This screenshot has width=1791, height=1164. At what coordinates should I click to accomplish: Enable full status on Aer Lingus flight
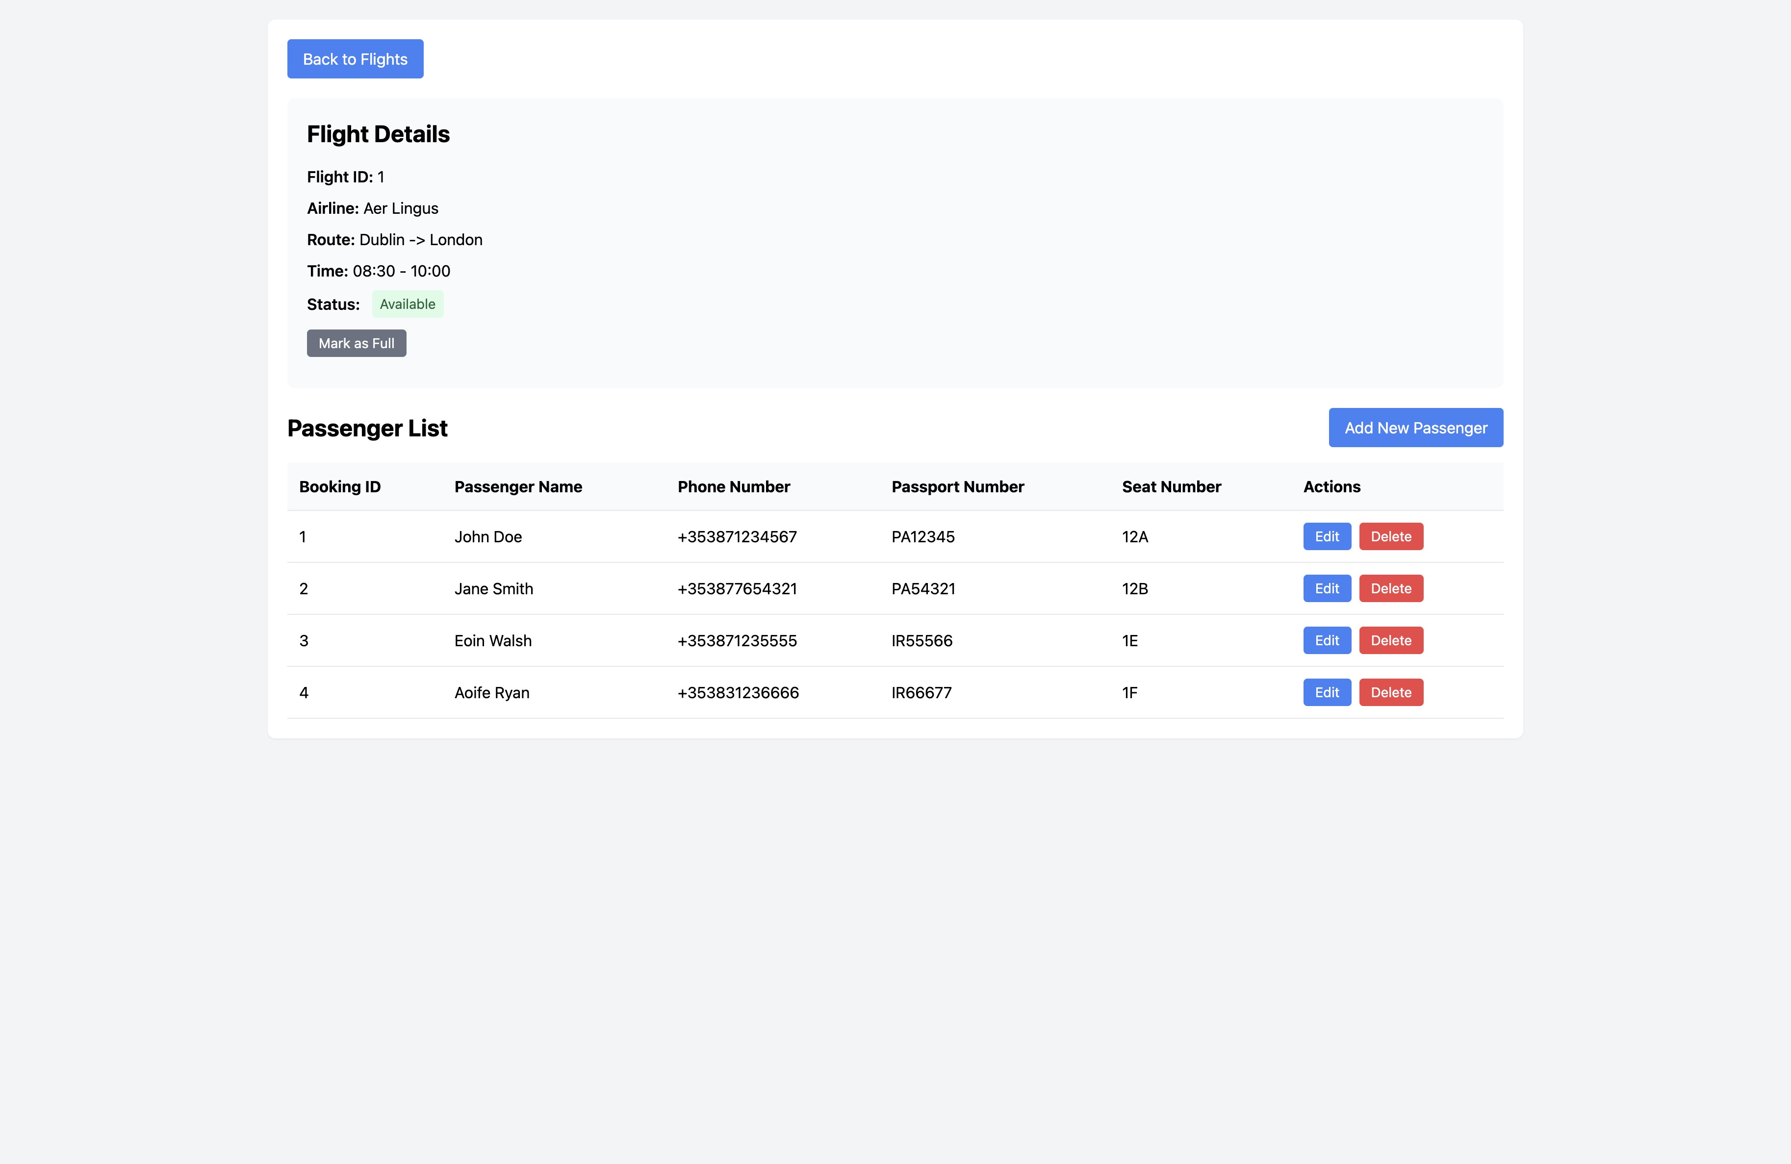coord(355,342)
